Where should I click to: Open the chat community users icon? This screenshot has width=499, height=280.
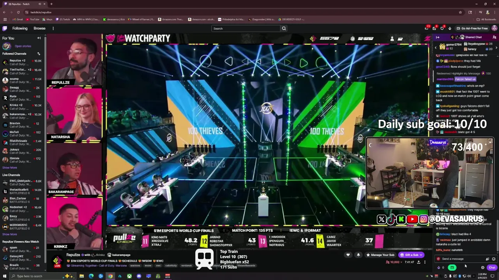pyautogui.click(x=494, y=37)
